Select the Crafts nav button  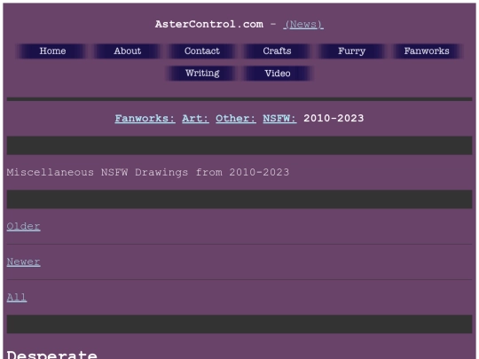pyautogui.click(x=277, y=51)
